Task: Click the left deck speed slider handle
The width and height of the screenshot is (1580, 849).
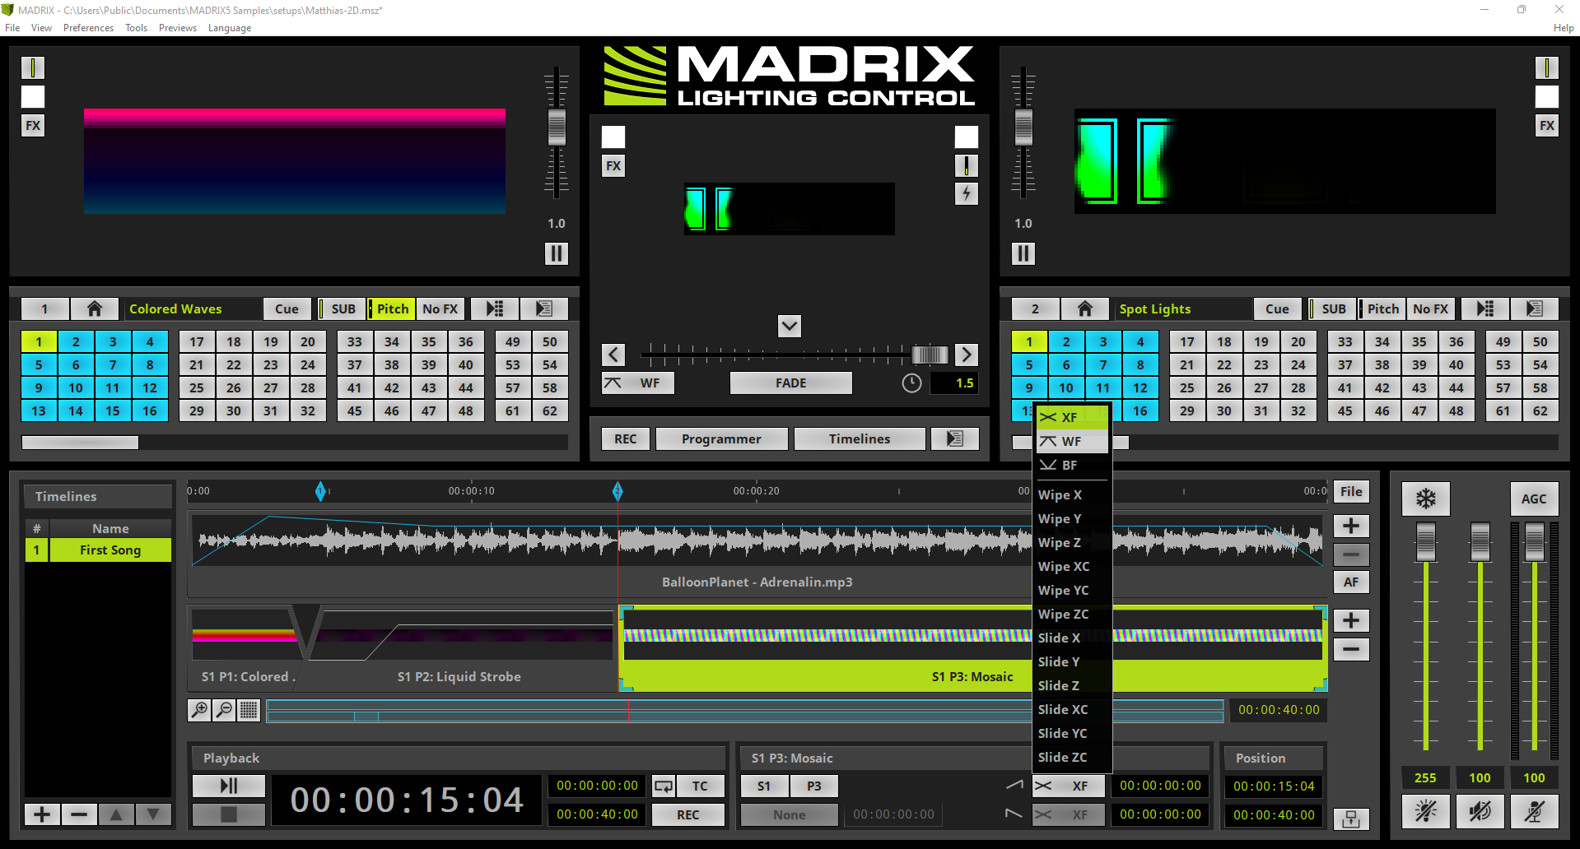Action: (557, 128)
